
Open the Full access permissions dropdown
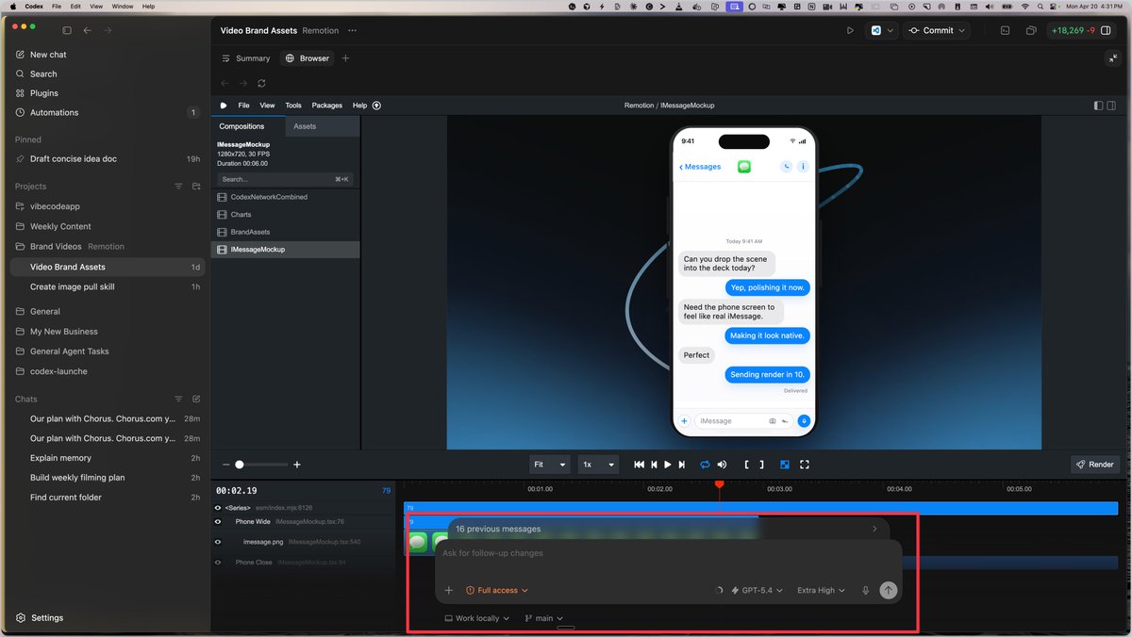[497, 591]
